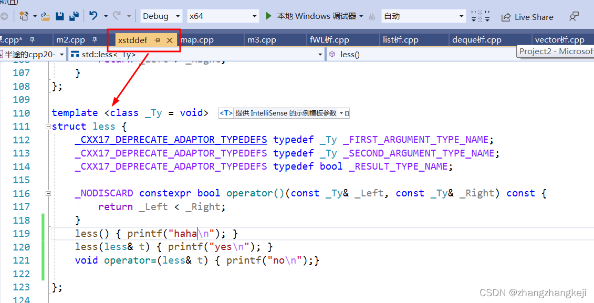The height and width of the screenshot is (303, 594).
Task: Toggle the pin on the 源.cpp* tab
Action: (x=32, y=39)
